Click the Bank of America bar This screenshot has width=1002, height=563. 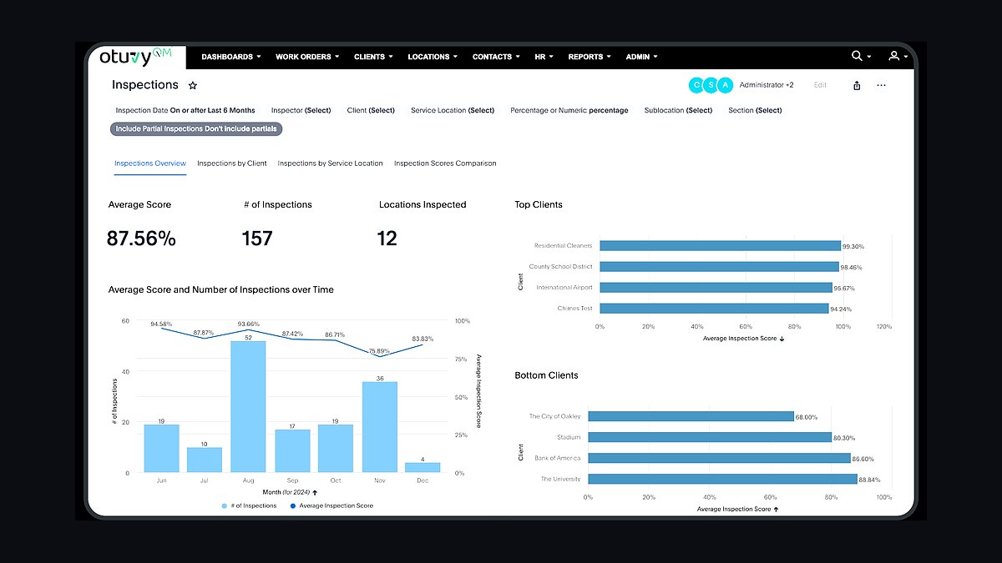(719, 458)
